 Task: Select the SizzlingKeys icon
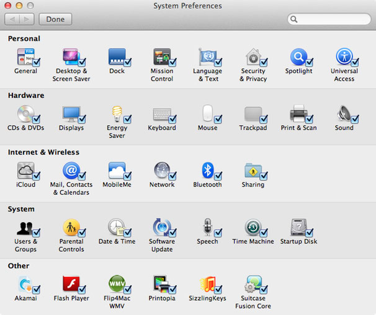point(208,284)
